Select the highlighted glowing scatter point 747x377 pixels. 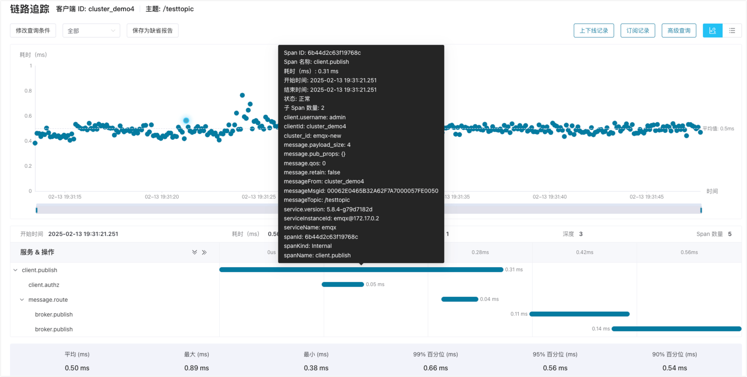(186, 120)
